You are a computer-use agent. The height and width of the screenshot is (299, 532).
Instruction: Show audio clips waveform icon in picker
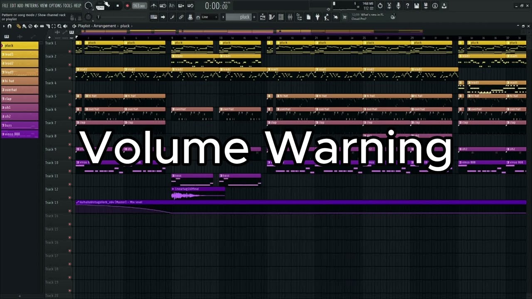coord(20,37)
